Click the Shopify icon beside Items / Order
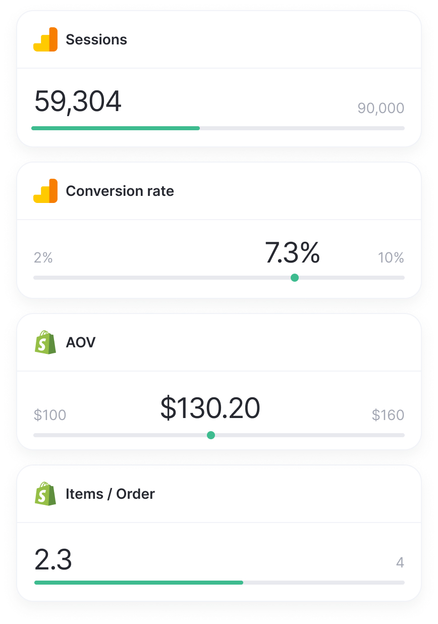 coord(45,494)
